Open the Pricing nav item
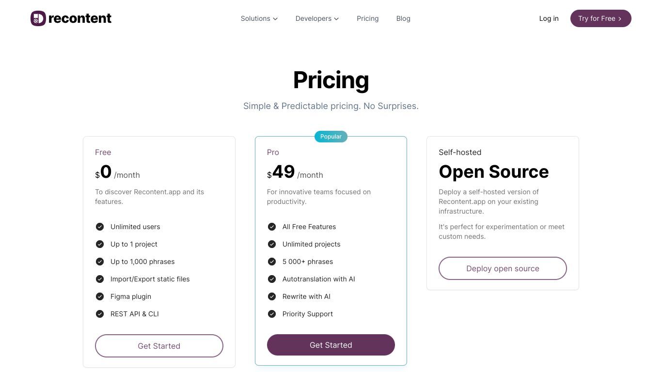This screenshot has width=662, height=372. pyautogui.click(x=368, y=18)
